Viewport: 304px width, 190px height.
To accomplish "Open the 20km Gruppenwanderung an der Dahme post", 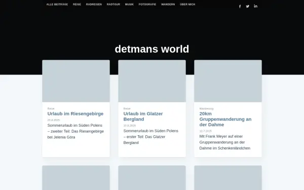I will (225, 119).
